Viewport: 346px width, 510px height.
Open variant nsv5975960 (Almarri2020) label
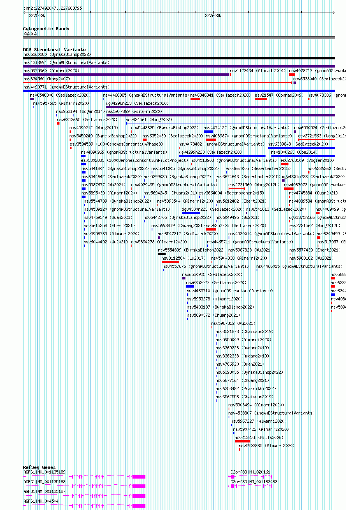51,71
